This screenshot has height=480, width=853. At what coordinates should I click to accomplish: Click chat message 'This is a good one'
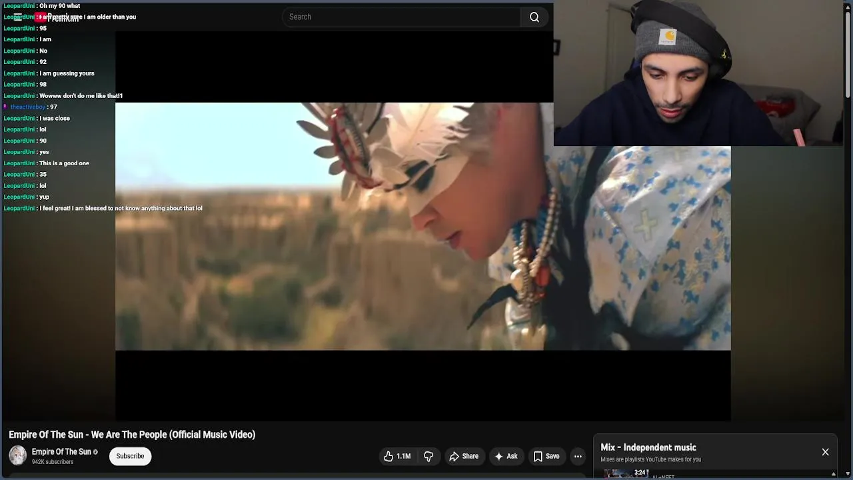(x=64, y=163)
